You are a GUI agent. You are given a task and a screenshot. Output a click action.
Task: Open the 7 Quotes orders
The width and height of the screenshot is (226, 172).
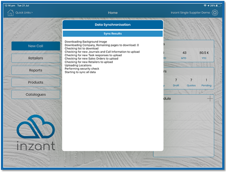tap(191, 82)
